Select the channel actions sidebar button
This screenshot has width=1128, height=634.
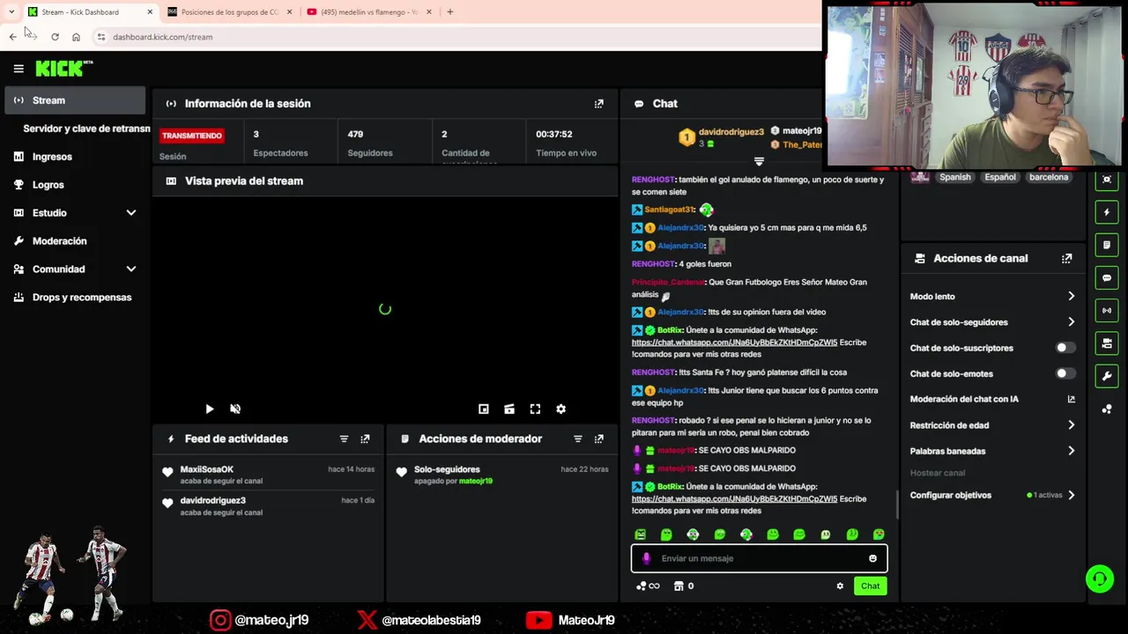(1108, 343)
